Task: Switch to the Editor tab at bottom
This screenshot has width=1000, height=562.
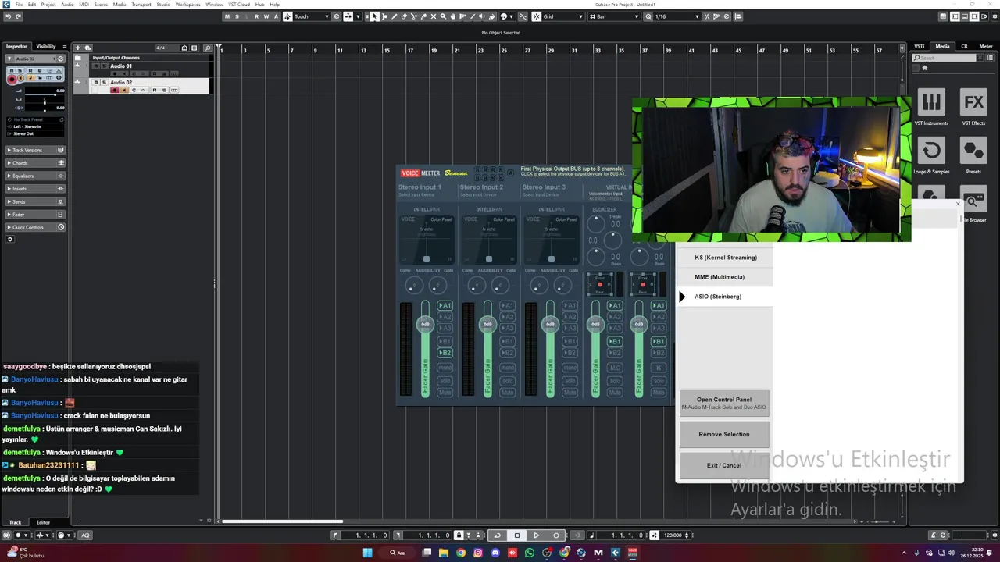Action: coord(43,522)
